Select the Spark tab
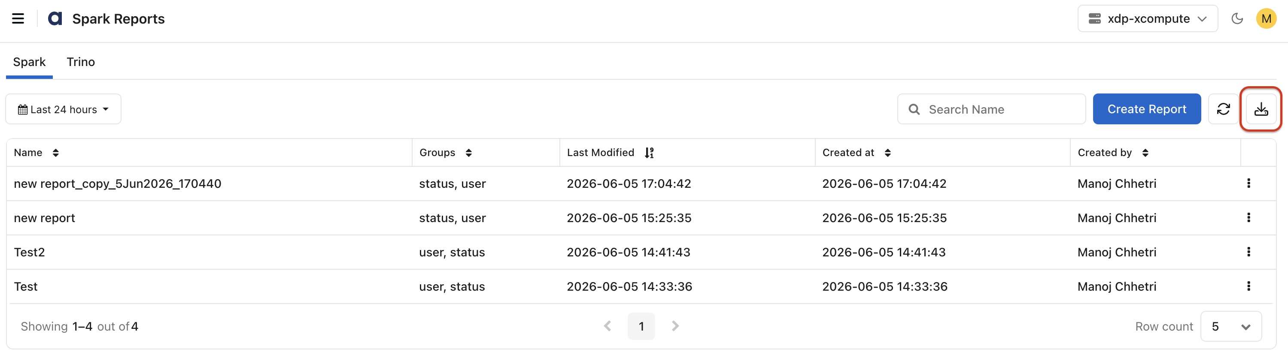Screen dimensions: 1288x355 [29, 62]
